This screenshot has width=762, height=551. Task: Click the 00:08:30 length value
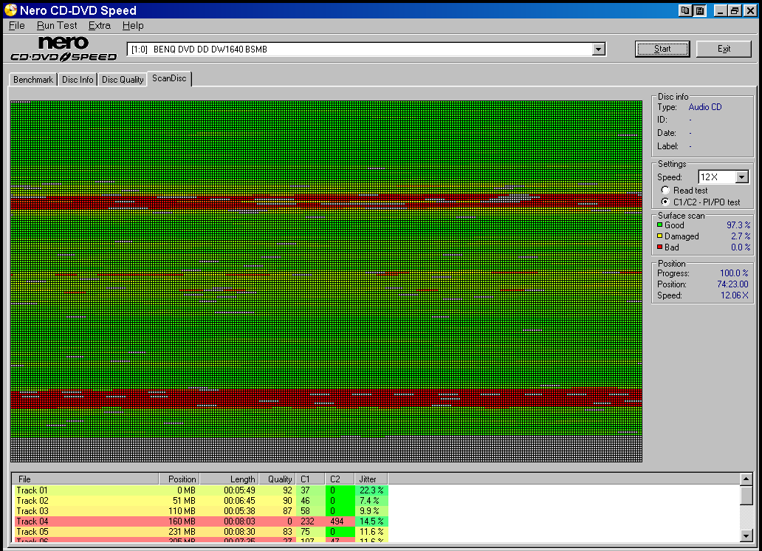coord(239,532)
